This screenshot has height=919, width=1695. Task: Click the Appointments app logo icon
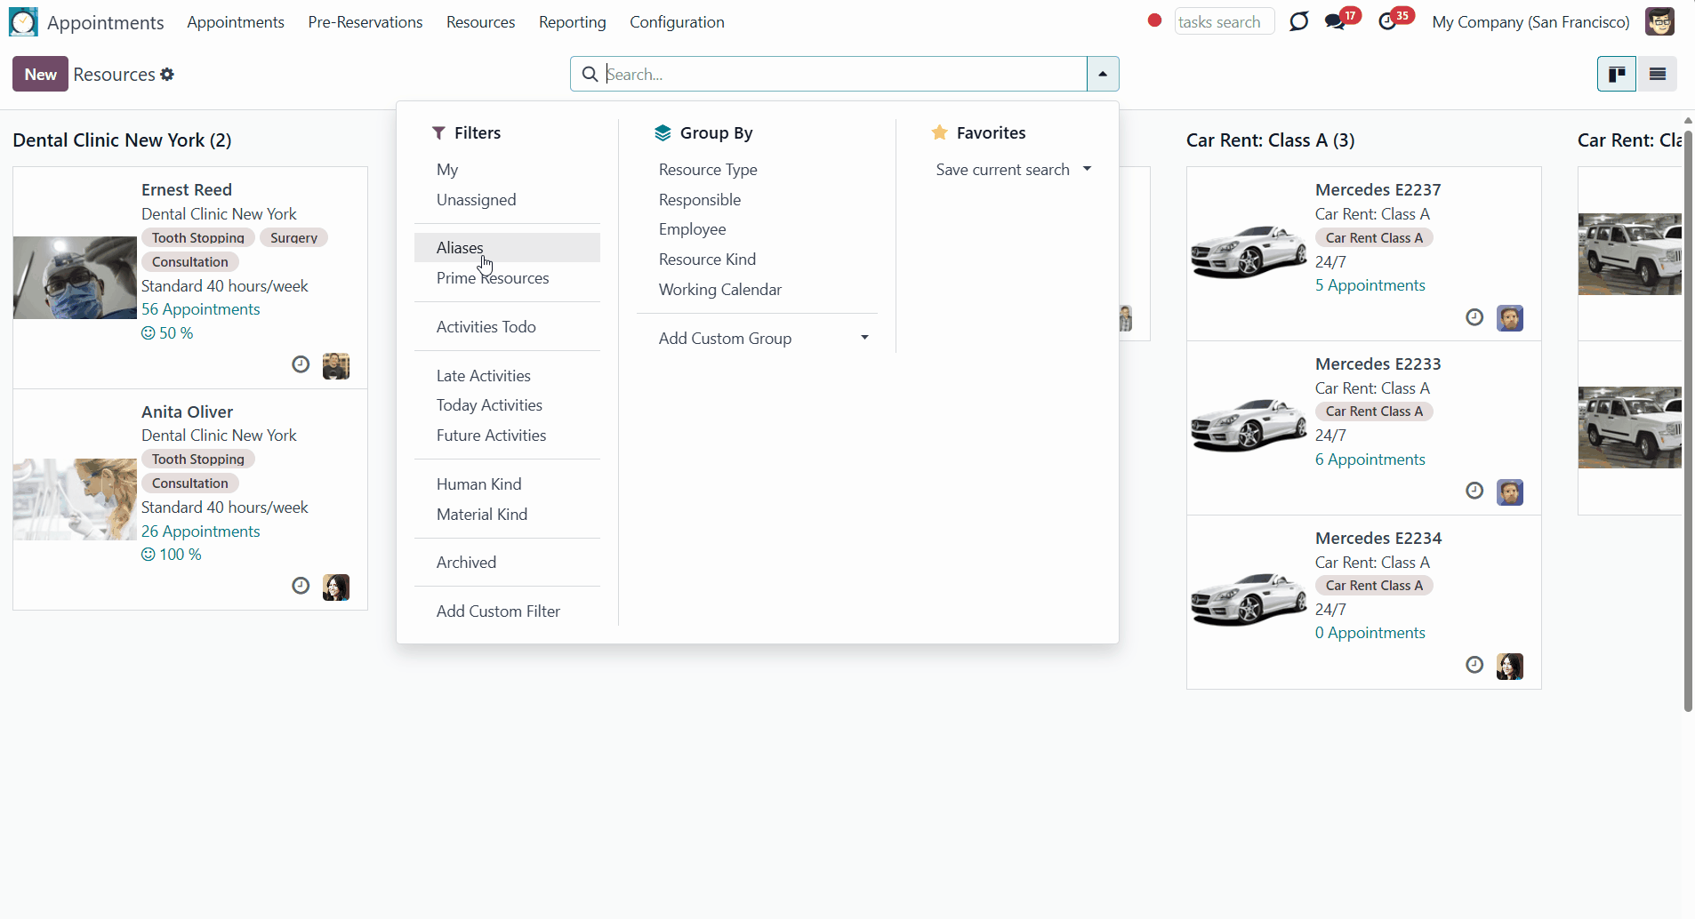23,21
